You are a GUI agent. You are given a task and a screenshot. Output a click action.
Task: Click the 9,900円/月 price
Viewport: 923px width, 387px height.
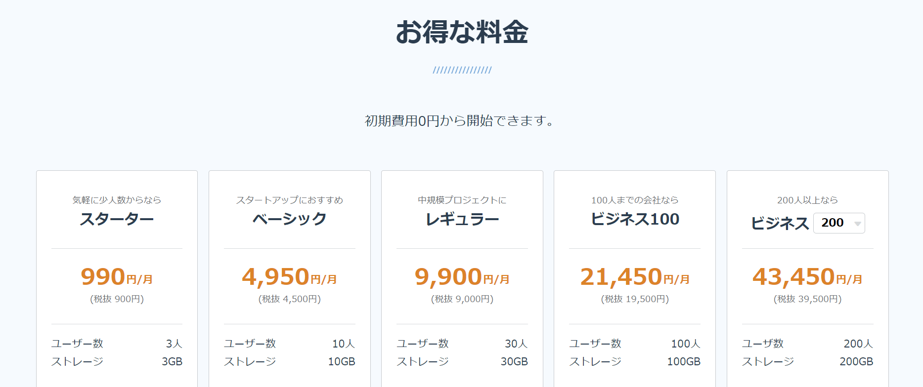[x=462, y=277]
